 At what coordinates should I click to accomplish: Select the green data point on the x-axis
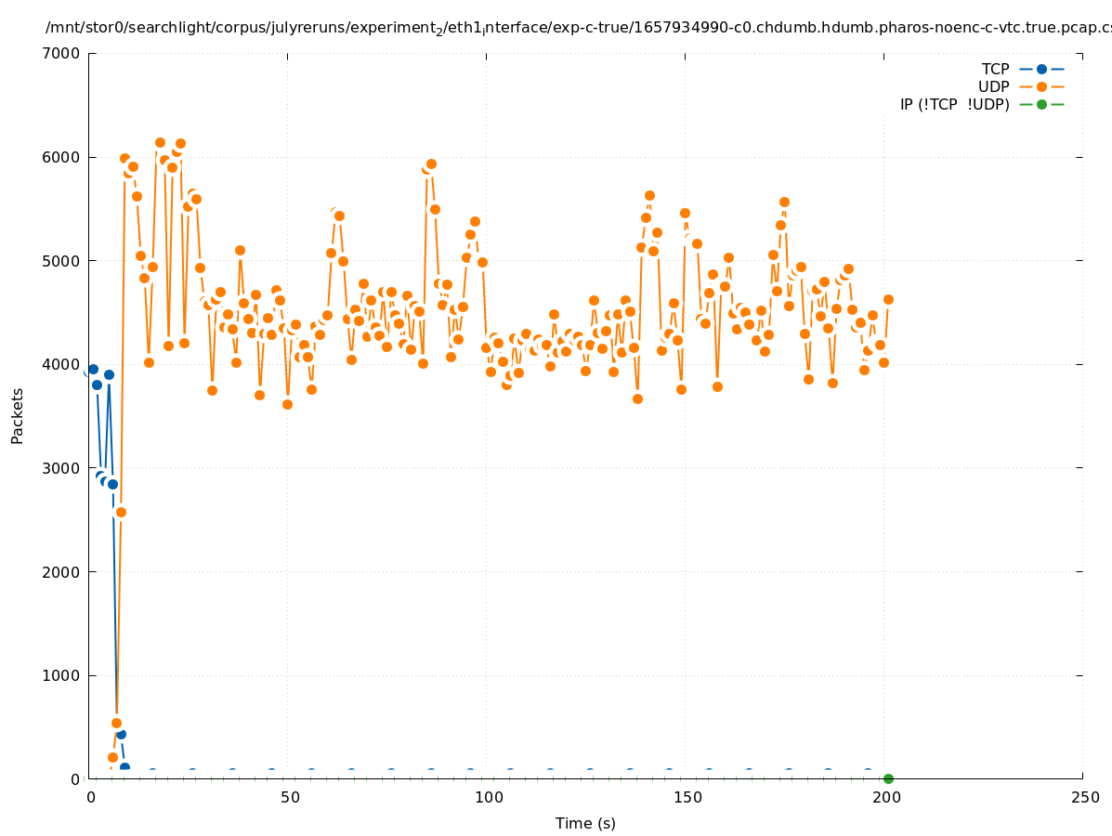point(888,778)
